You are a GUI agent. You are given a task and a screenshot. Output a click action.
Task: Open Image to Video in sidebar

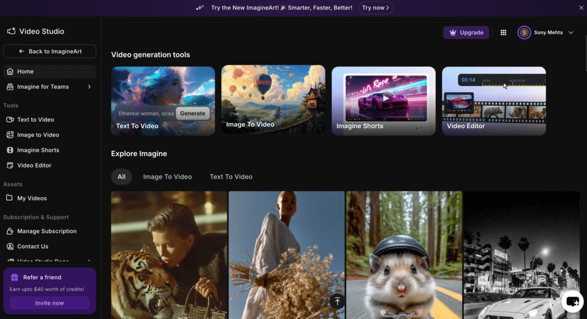point(38,135)
